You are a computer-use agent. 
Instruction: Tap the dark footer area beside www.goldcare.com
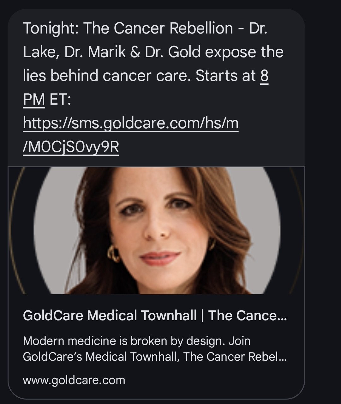215,380
